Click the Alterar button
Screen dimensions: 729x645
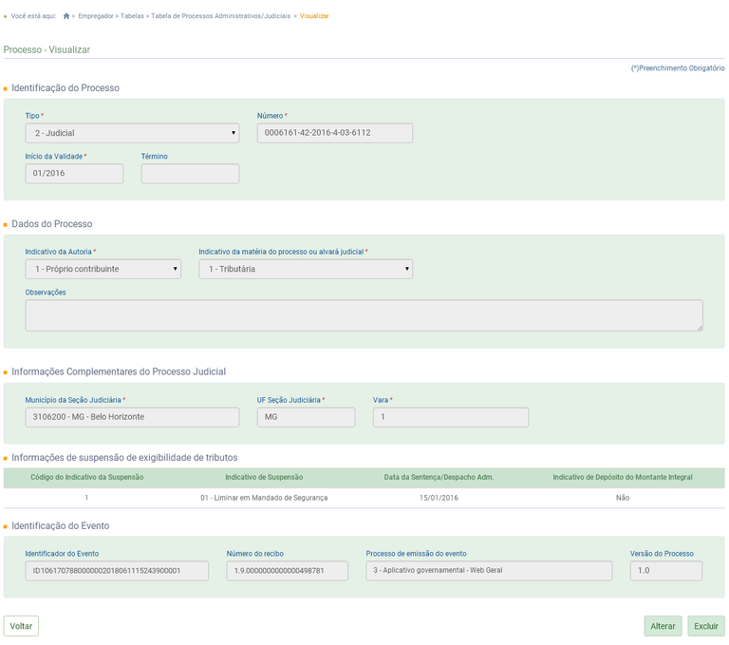(x=663, y=626)
